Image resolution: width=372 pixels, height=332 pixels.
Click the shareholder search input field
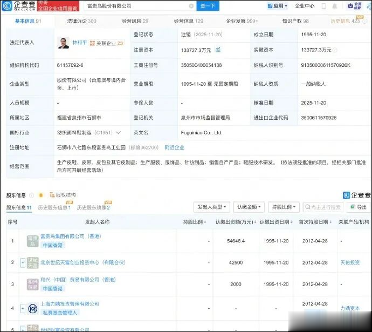click(325, 207)
